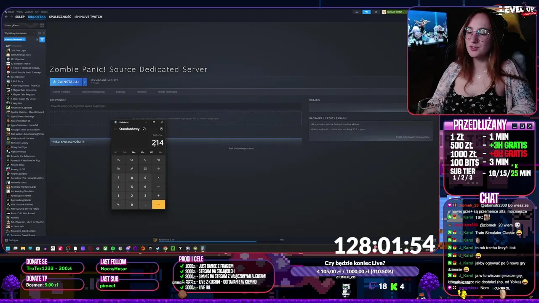Image resolution: width=539 pixels, height=303 pixels.
Task: Click Steam forward navigation arrow
Action: pos(11,17)
